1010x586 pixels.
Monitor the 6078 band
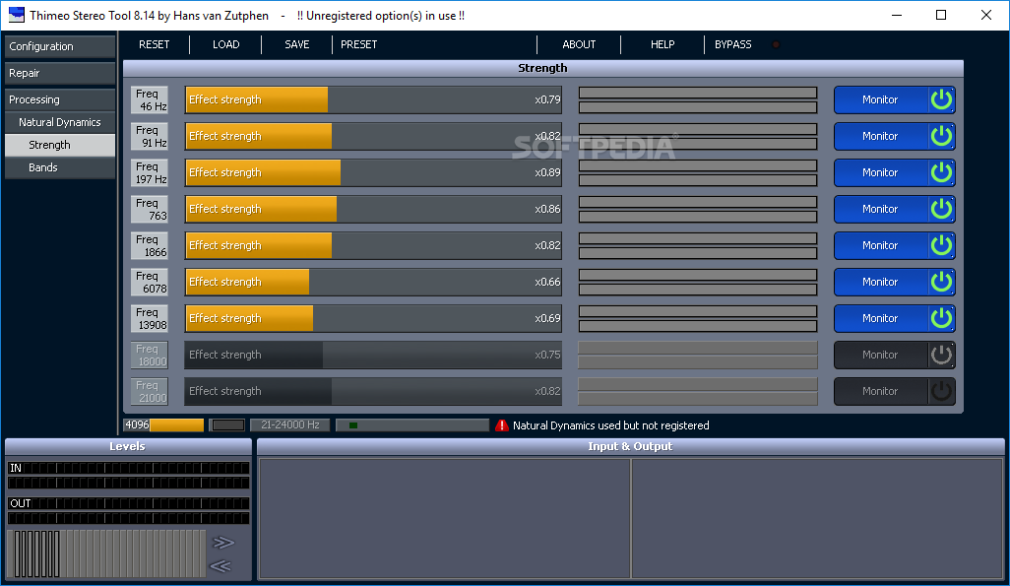[880, 282]
